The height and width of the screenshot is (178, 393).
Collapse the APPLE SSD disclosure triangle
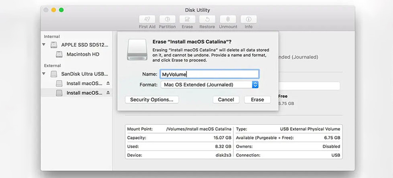44,45
